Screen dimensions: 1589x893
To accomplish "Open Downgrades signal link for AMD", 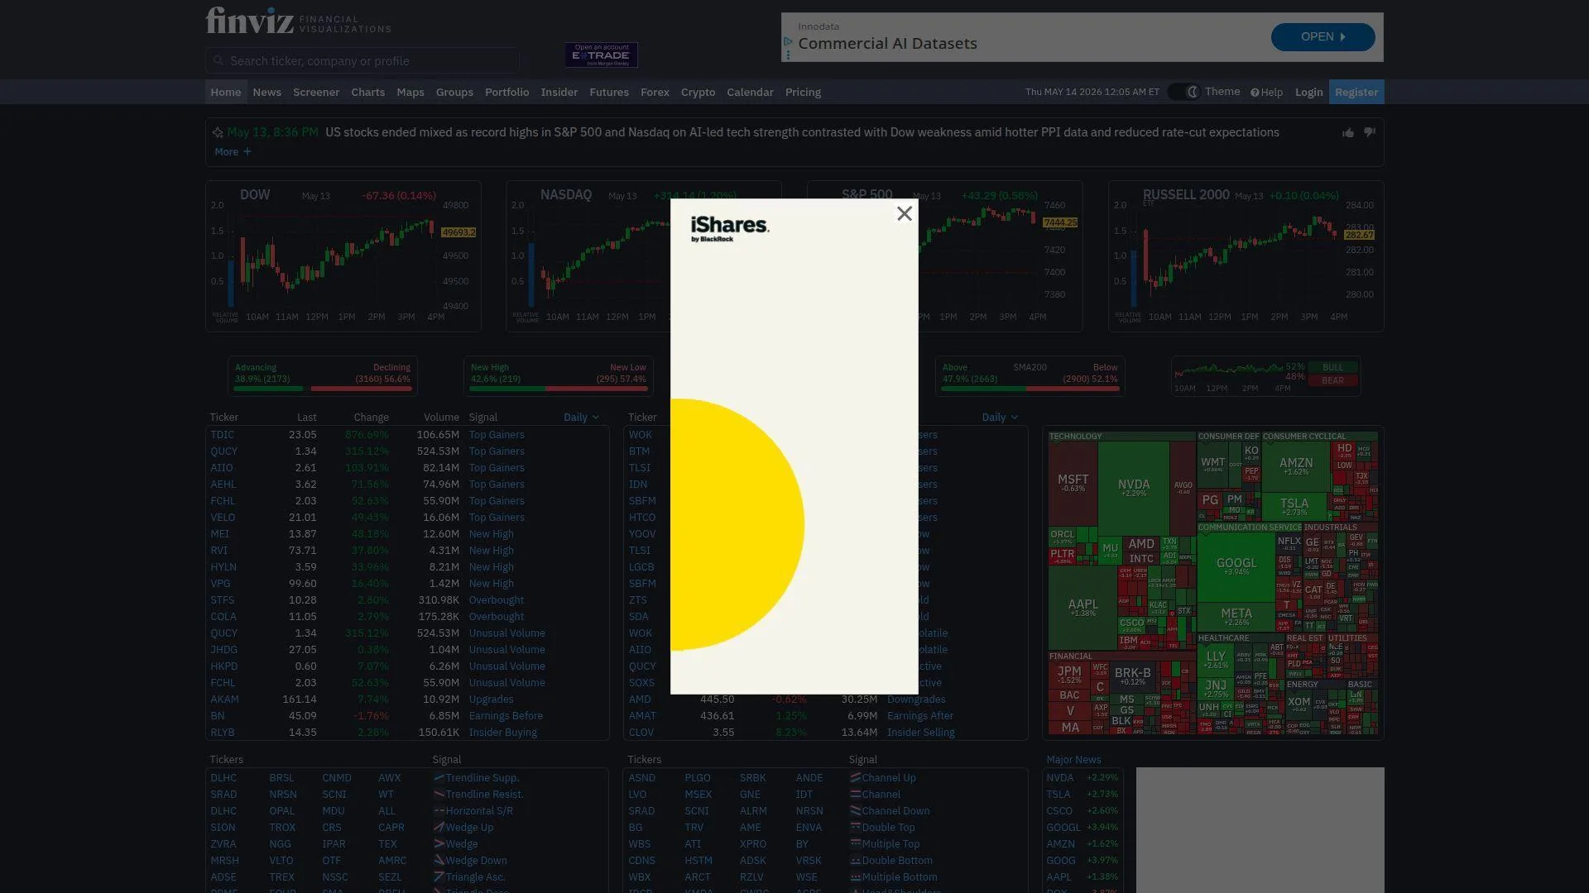I will tap(916, 700).
